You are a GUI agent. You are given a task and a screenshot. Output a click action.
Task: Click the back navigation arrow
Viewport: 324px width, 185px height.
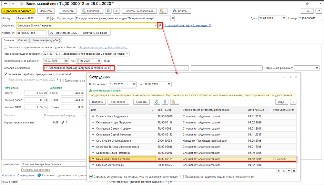click(5, 3)
